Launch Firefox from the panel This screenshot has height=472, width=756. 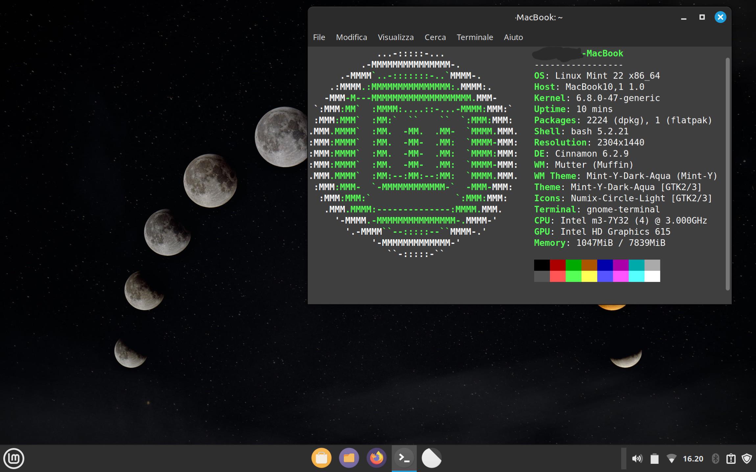point(377,458)
